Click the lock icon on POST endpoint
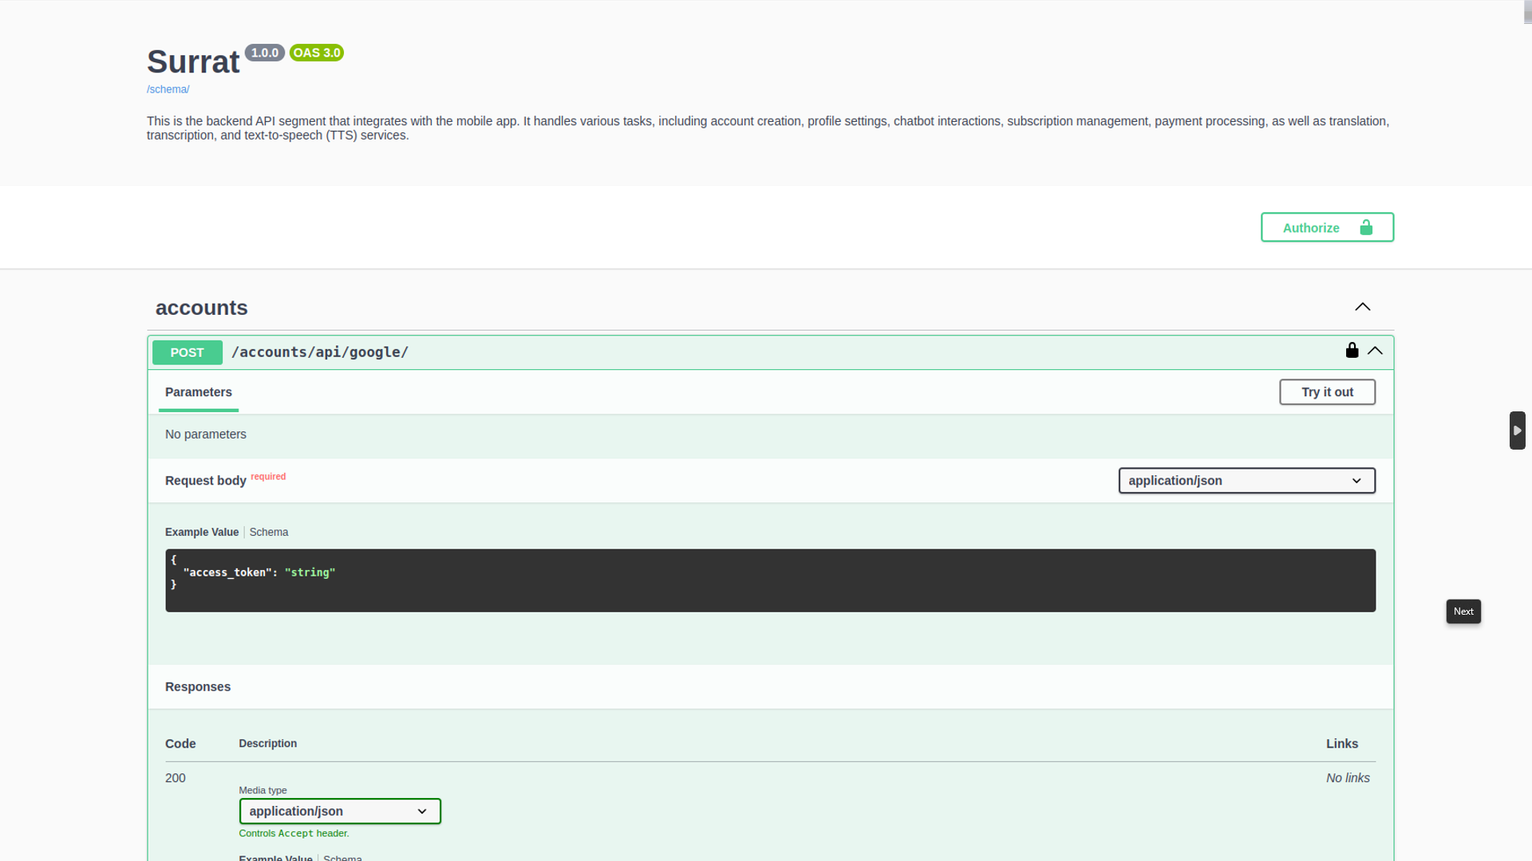This screenshot has width=1532, height=861. coord(1352,350)
